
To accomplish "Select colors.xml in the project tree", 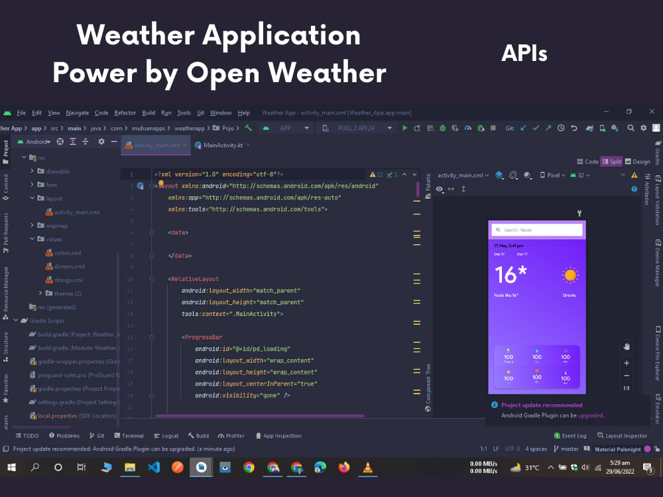I will coord(68,253).
